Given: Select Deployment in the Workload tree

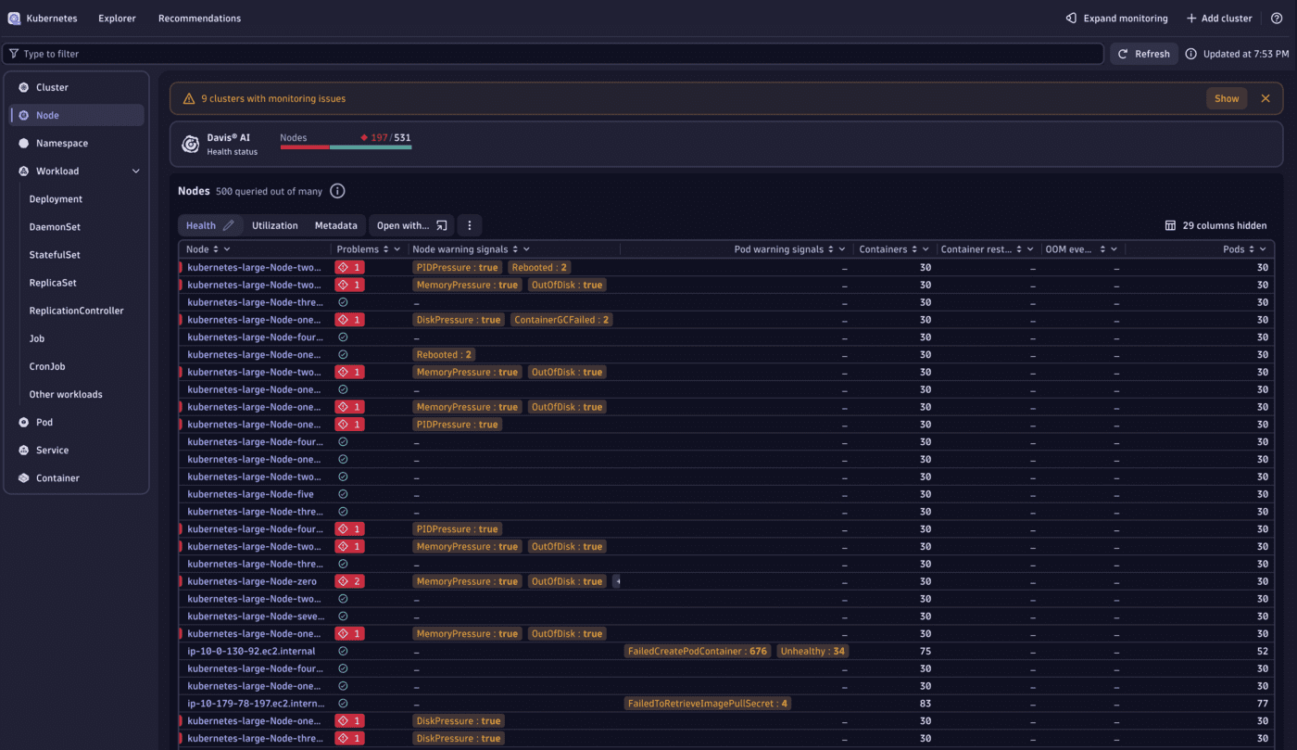Looking at the screenshot, I should click(56, 199).
